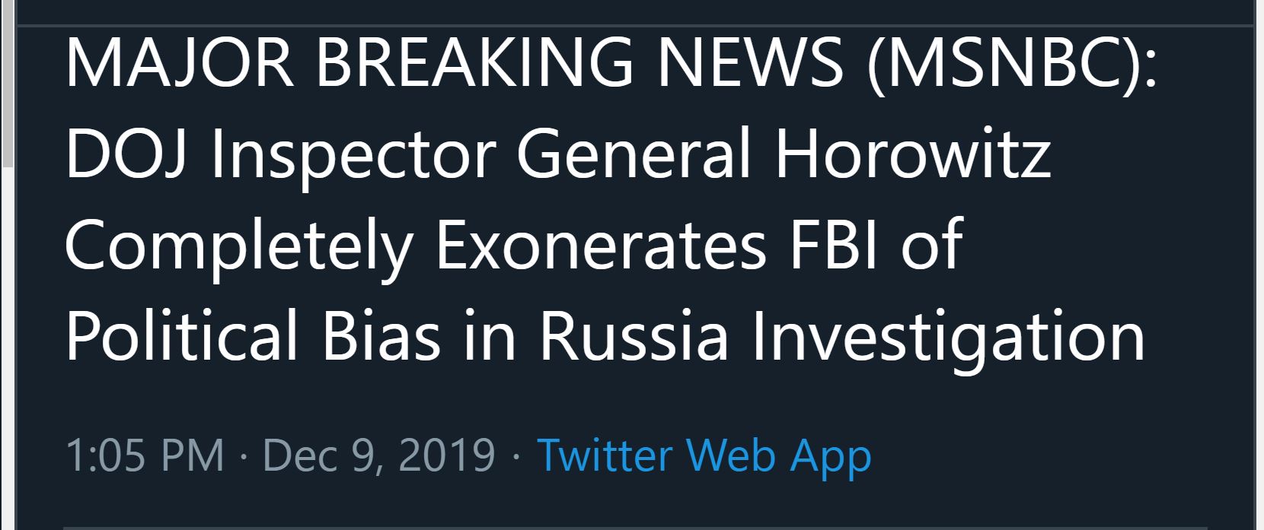The image size is (1264, 530).
Task: Click the word Exonerates in tweet
Action: point(600,246)
